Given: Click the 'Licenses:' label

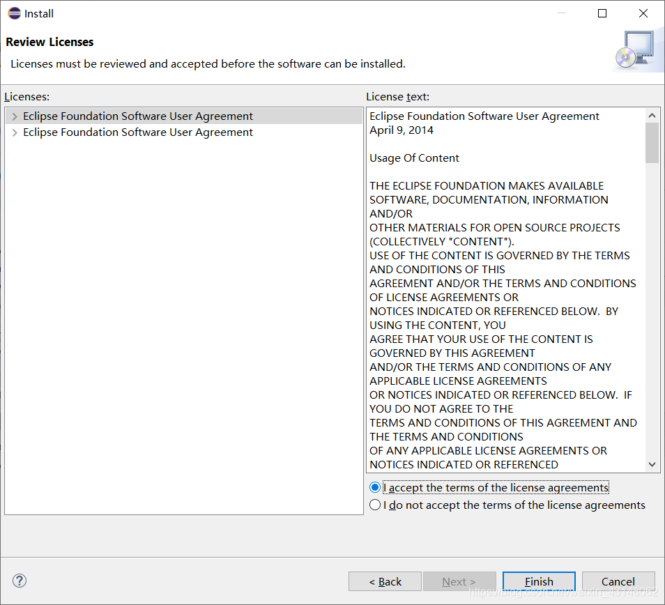Looking at the screenshot, I should (26, 97).
